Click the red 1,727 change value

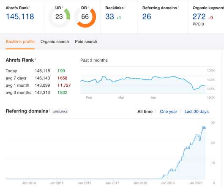(64, 85)
